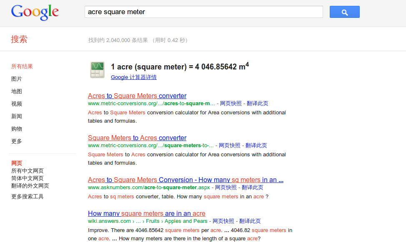This screenshot has width=406, height=242.
Task: Click the blue search magnifier icon
Action: click(344, 12)
